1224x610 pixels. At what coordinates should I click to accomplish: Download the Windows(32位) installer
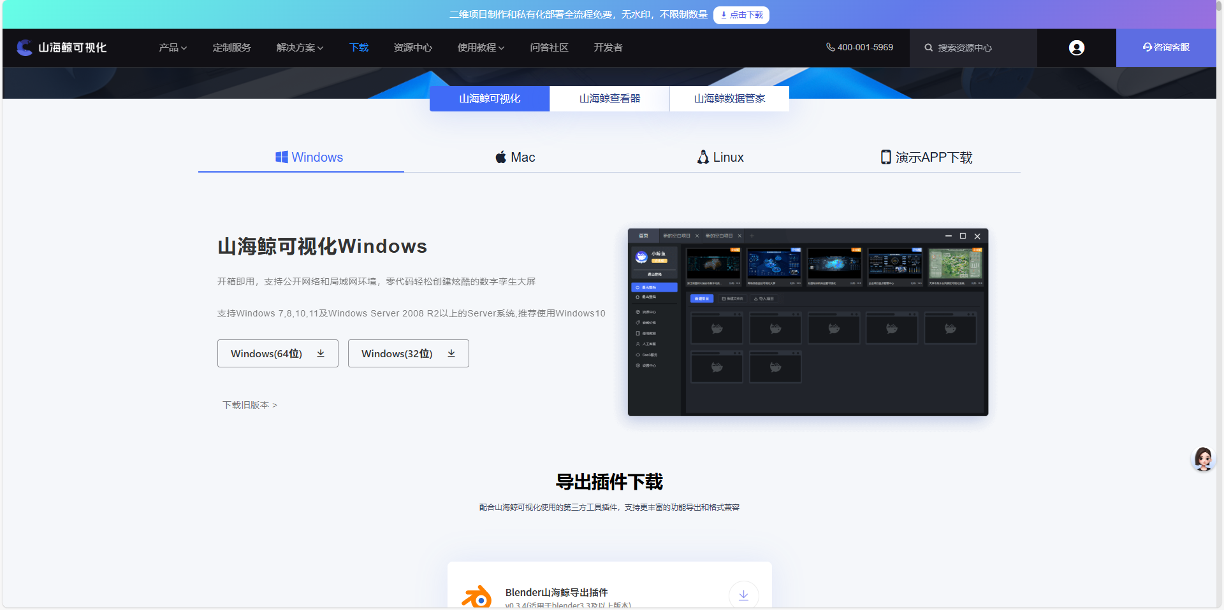pos(409,353)
